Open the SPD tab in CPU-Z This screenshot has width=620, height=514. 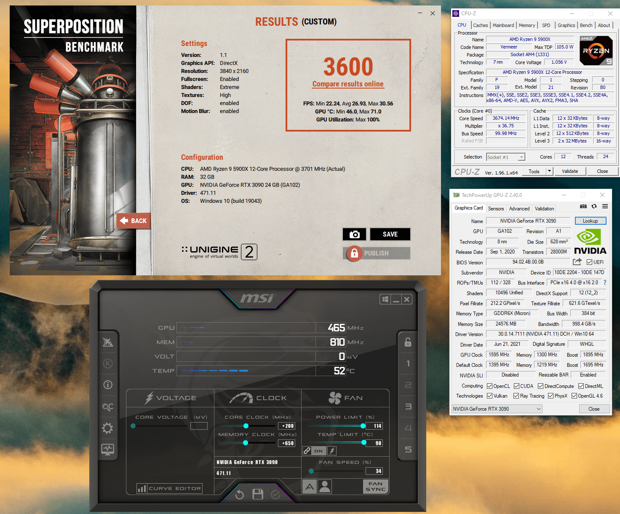(x=546, y=25)
